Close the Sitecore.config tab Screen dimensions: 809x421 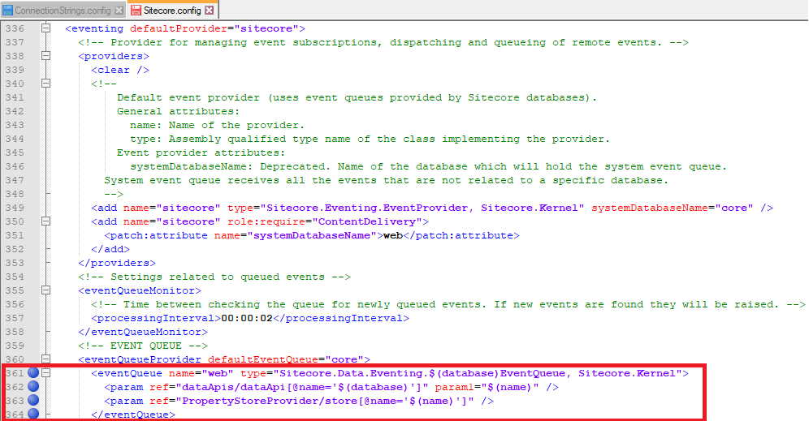click(209, 11)
